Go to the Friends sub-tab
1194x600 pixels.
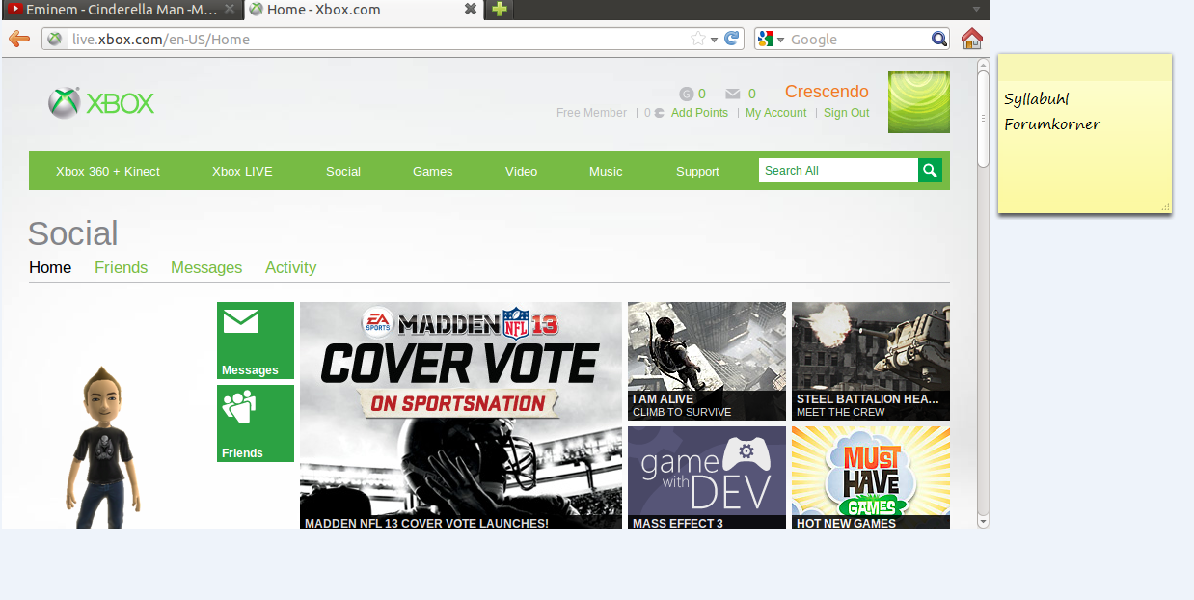(122, 267)
